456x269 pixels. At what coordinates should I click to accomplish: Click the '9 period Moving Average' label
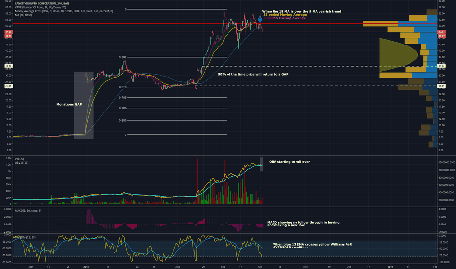point(285,18)
